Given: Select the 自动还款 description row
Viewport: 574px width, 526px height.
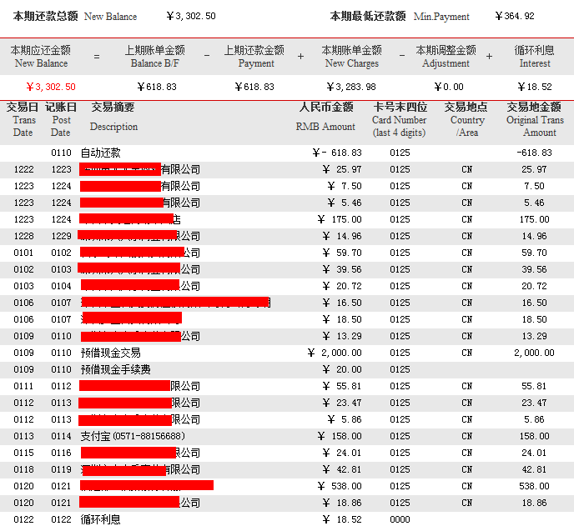Looking at the screenshot, I should click(101, 153).
